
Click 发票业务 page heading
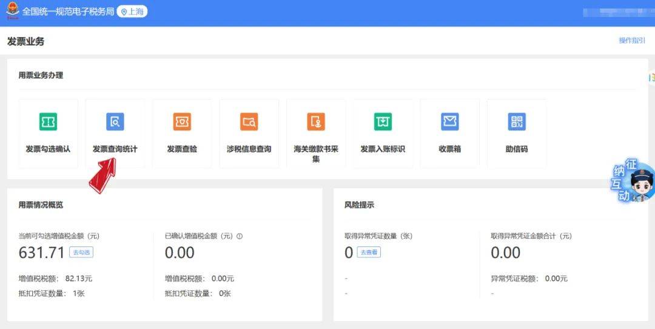(x=25, y=41)
